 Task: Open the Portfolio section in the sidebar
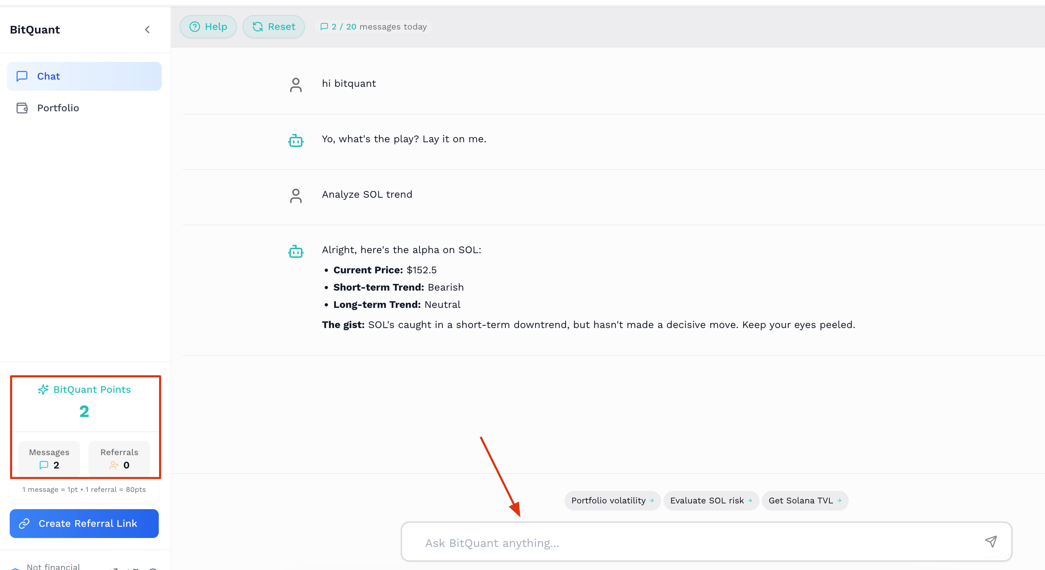84,108
